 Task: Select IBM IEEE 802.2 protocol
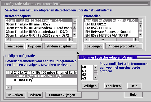click(111, 24)
